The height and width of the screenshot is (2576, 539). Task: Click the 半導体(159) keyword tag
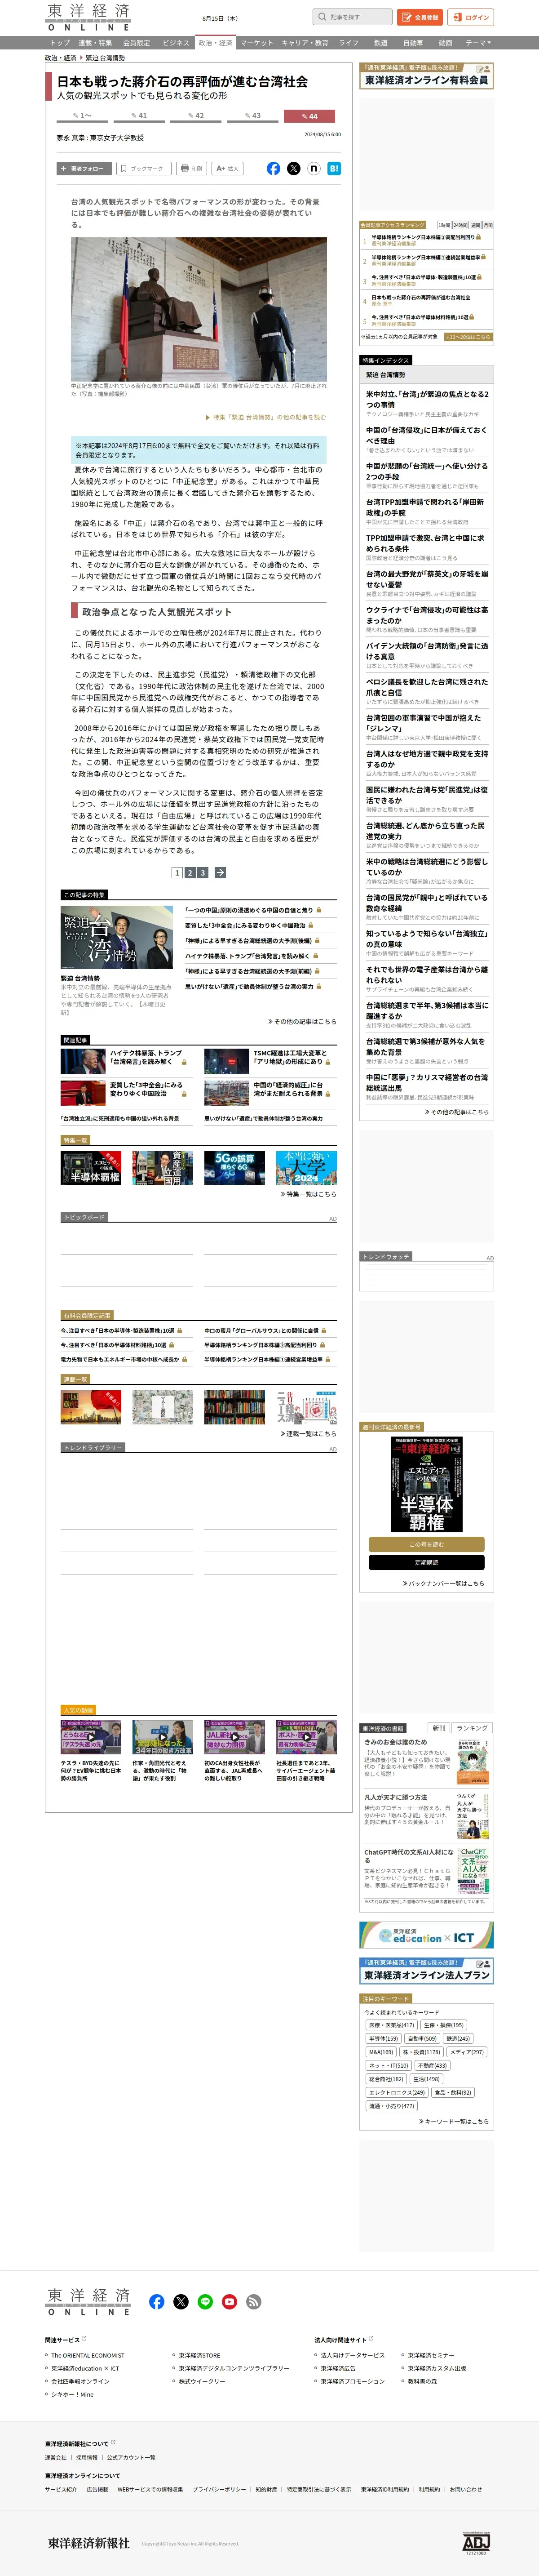tap(383, 2038)
